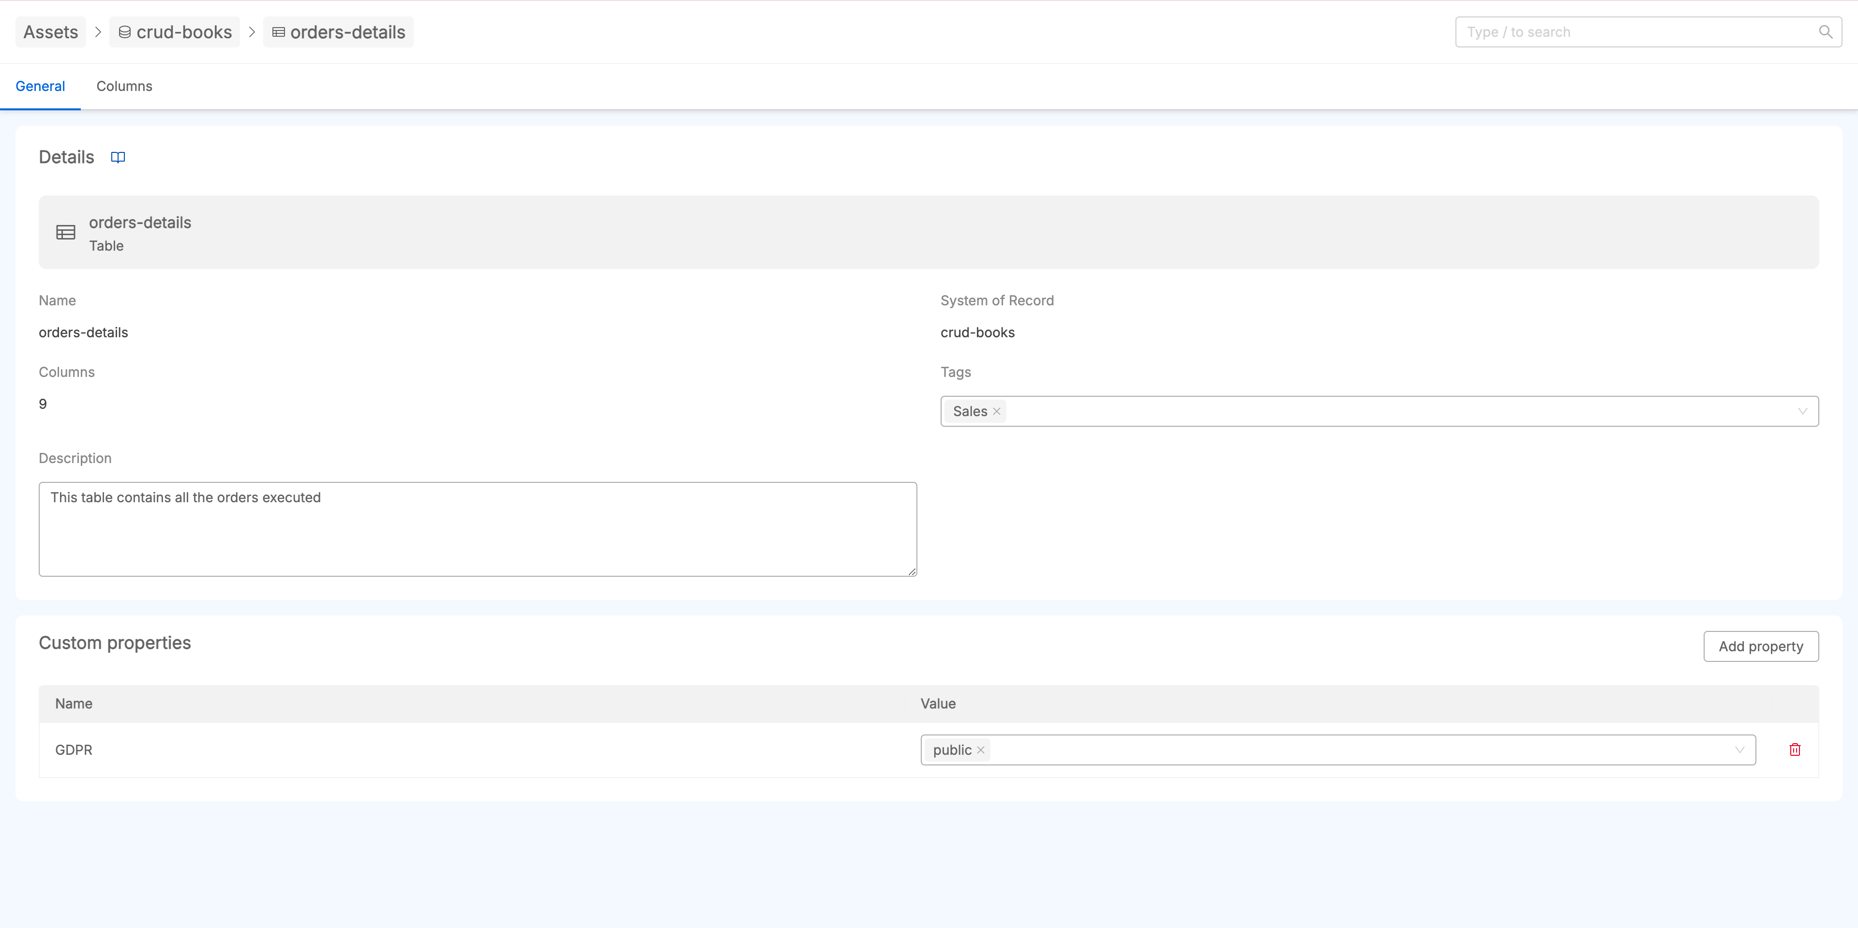Click the Sales tag label
Viewport: 1858px width, 928px height.
[x=970, y=411]
